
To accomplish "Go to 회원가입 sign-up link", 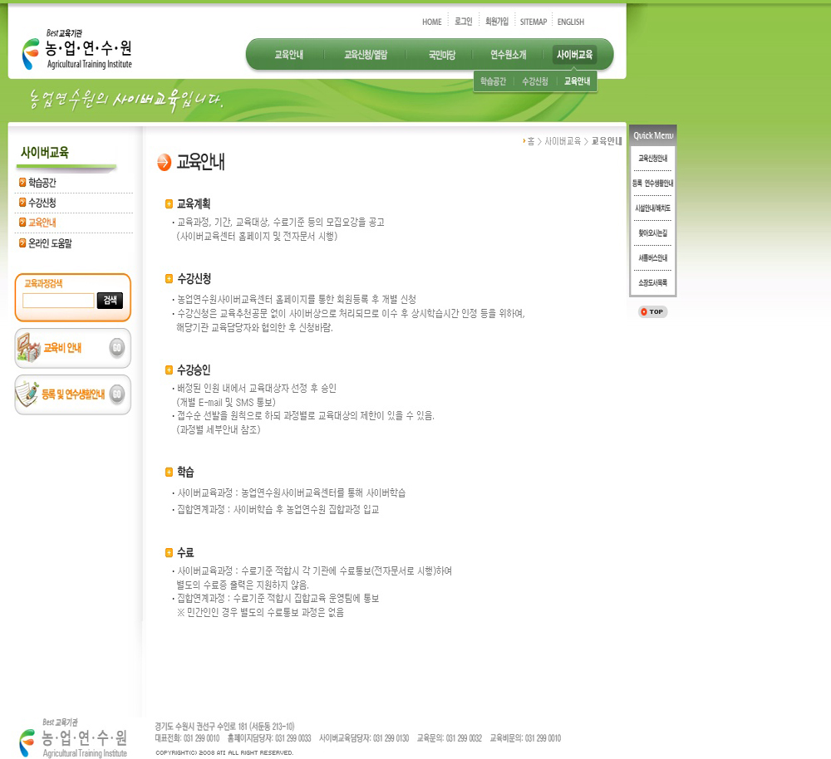I will click(x=496, y=22).
